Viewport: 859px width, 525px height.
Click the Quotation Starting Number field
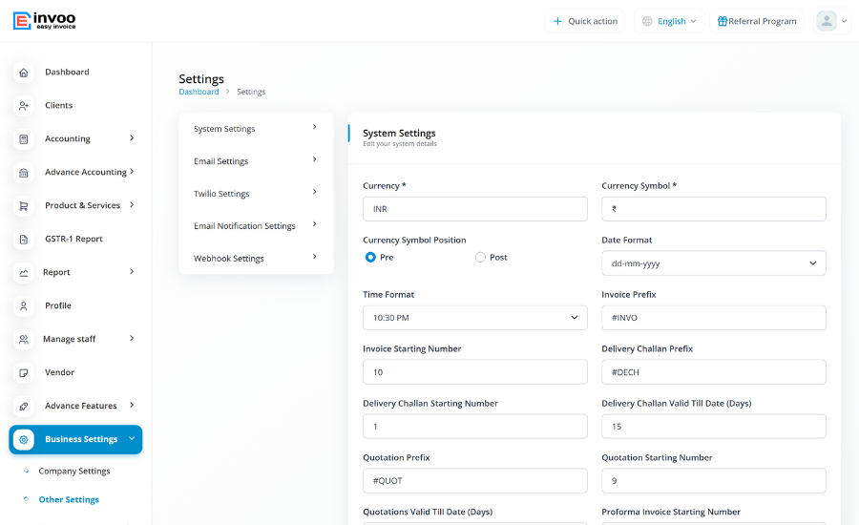pos(713,480)
